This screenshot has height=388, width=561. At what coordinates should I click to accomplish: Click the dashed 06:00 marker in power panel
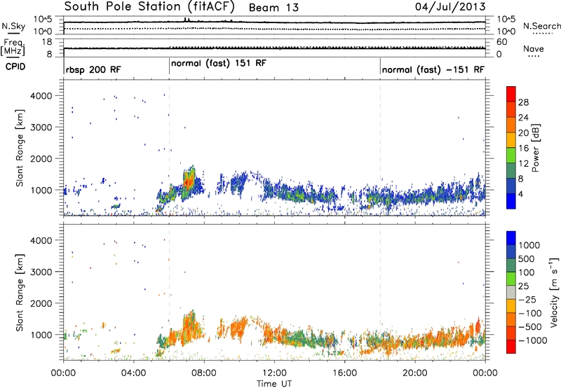click(x=169, y=147)
